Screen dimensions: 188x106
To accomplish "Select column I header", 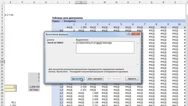I will 58,2.
